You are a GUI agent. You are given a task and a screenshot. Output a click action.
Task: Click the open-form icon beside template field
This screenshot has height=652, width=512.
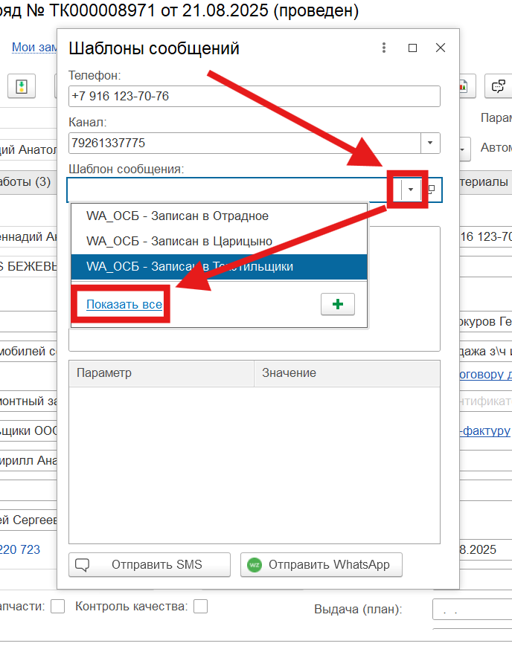tap(432, 190)
